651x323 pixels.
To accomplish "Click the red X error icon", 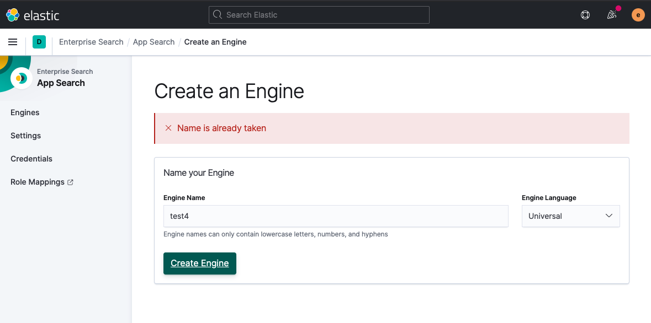I will pos(168,128).
